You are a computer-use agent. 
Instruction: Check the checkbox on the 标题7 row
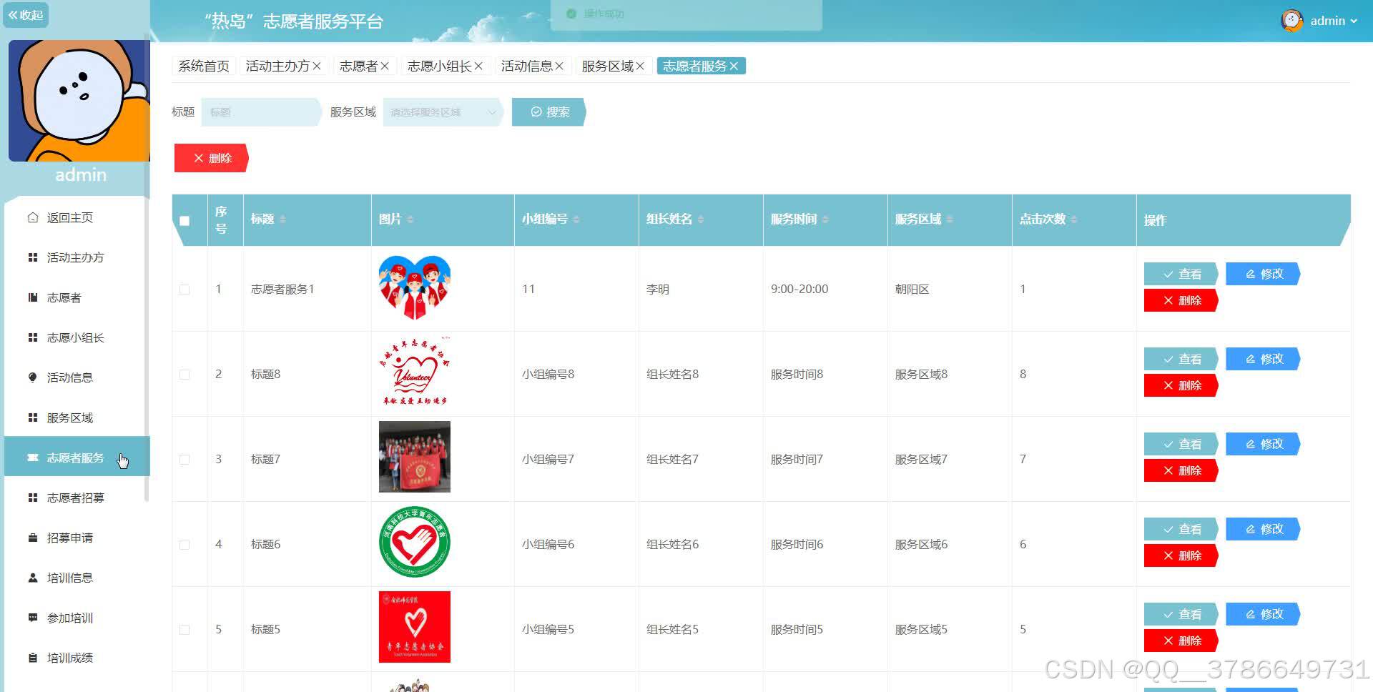(184, 459)
